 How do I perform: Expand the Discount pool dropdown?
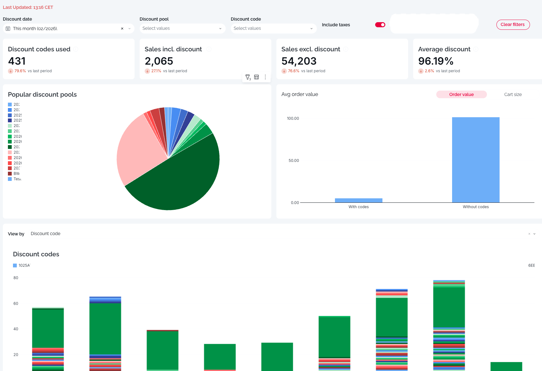point(182,29)
